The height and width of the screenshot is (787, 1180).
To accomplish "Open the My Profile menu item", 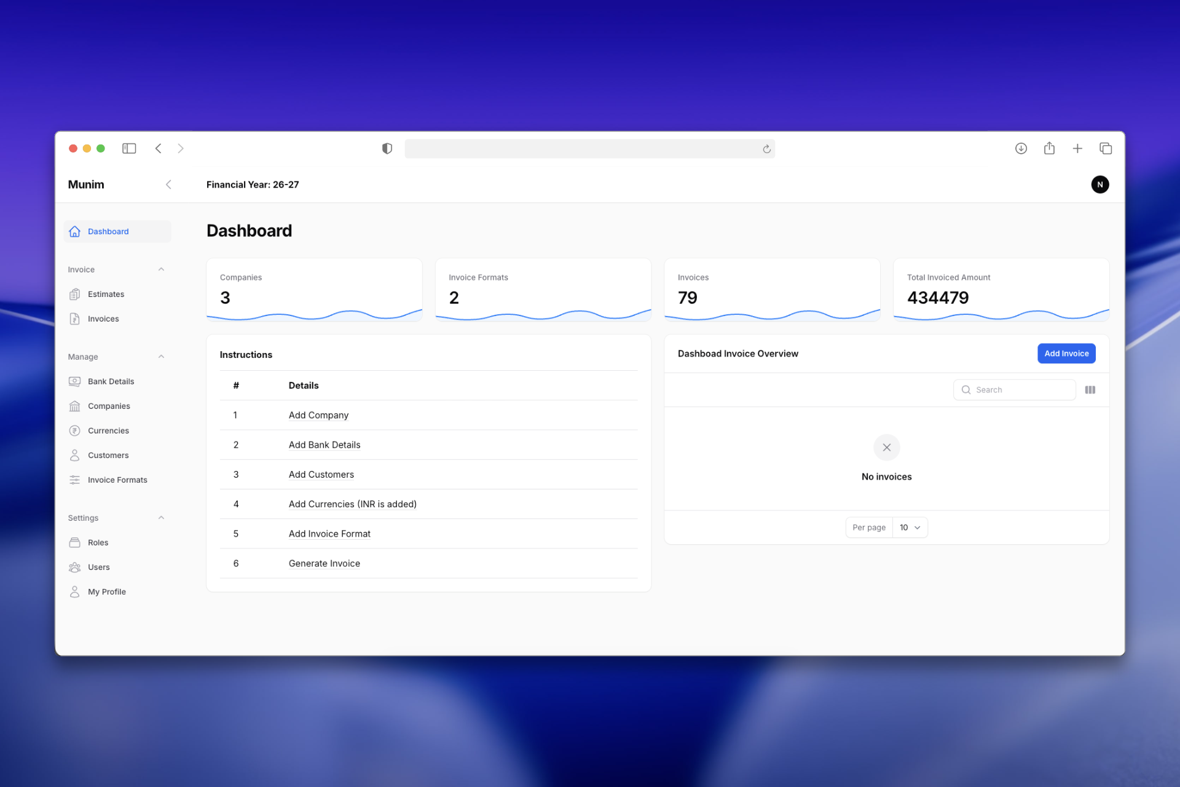I will tap(117, 591).
